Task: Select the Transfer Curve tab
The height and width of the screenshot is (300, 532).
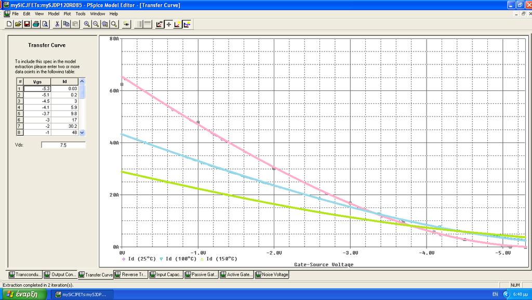Action: click(x=96, y=275)
